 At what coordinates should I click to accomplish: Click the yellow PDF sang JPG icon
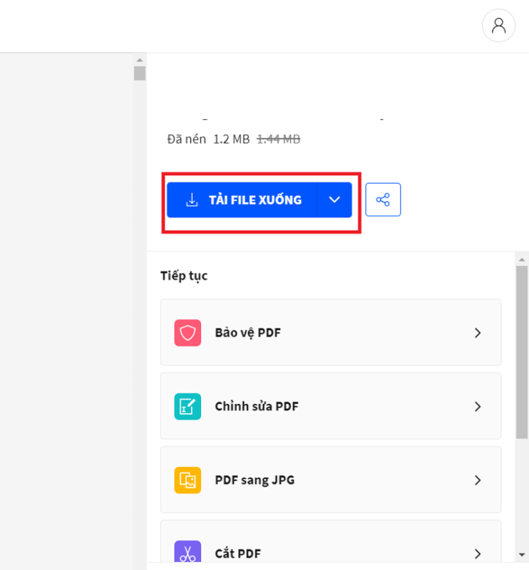tap(188, 480)
